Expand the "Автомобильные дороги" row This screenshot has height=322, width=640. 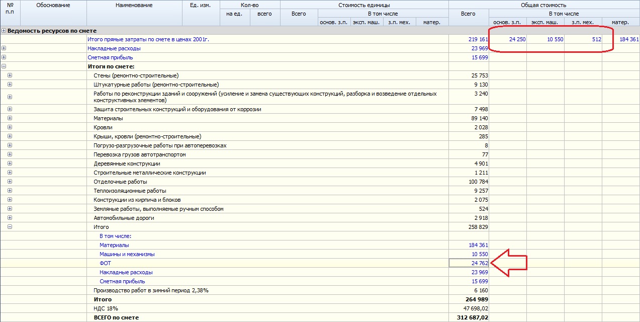pyautogui.click(x=10, y=218)
